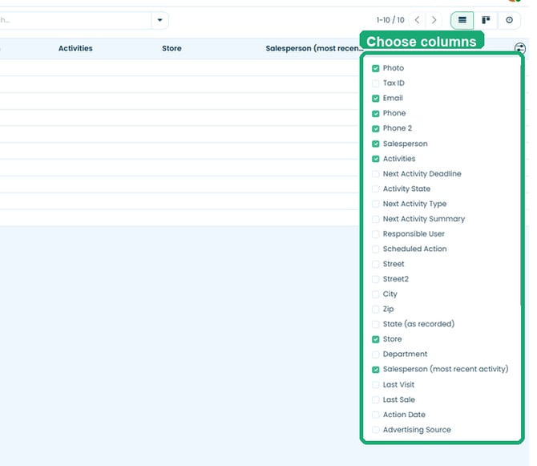Image resolution: width=537 pixels, height=466 pixels.
Task: Uncheck the Store column checkbox
Action: [x=376, y=339]
